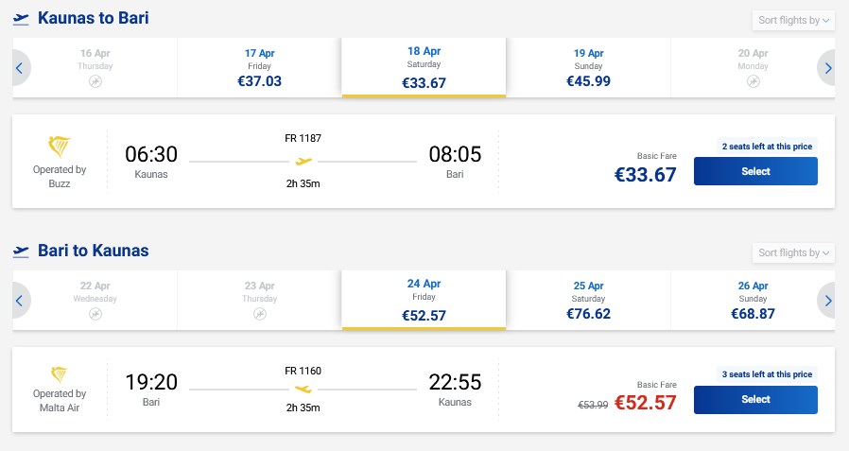Open Sort flights by dropdown for Bari to Kaunas
This screenshot has width=849, height=451.
click(793, 252)
